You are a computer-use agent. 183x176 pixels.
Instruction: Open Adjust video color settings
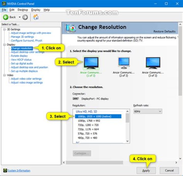26,79
